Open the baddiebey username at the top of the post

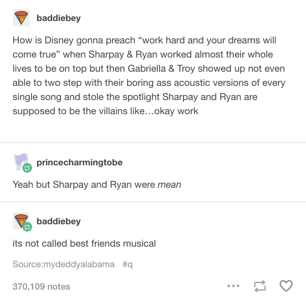click(59, 18)
